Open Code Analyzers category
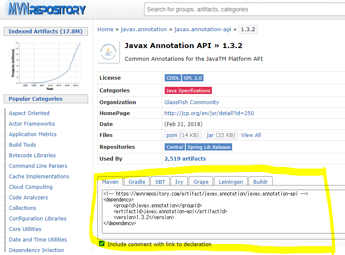The width and height of the screenshot is (345, 255). coord(28,198)
